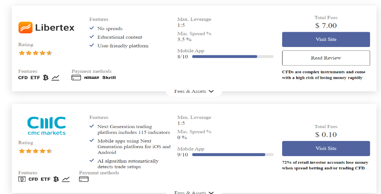Image resolution: width=381 pixels, height=194 pixels.
Task: Click the credit card icon in CMC payment methods
Action: click(84, 179)
